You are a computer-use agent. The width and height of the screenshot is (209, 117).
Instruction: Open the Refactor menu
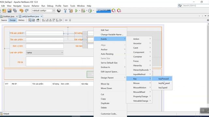point(35,6)
